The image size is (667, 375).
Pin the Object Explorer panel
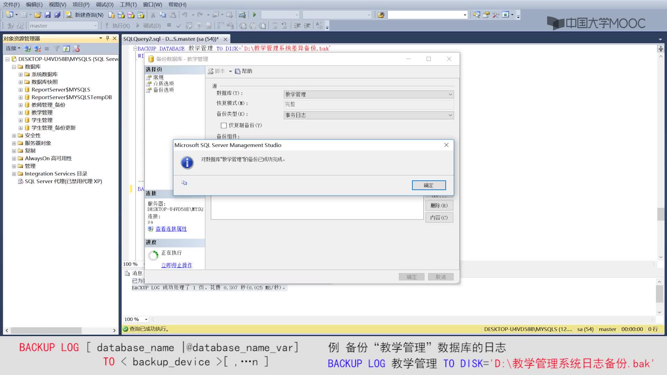tap(107, 38)
